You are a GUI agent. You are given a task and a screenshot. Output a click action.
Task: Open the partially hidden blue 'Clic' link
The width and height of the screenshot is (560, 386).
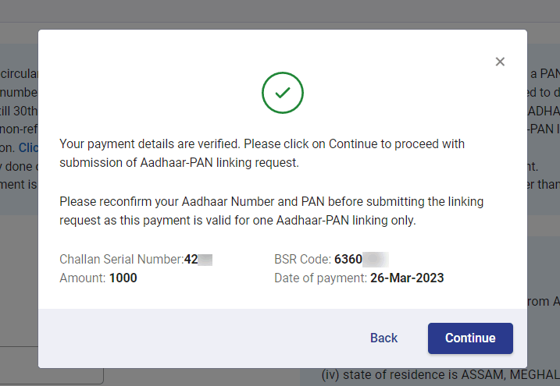[28, 147]
